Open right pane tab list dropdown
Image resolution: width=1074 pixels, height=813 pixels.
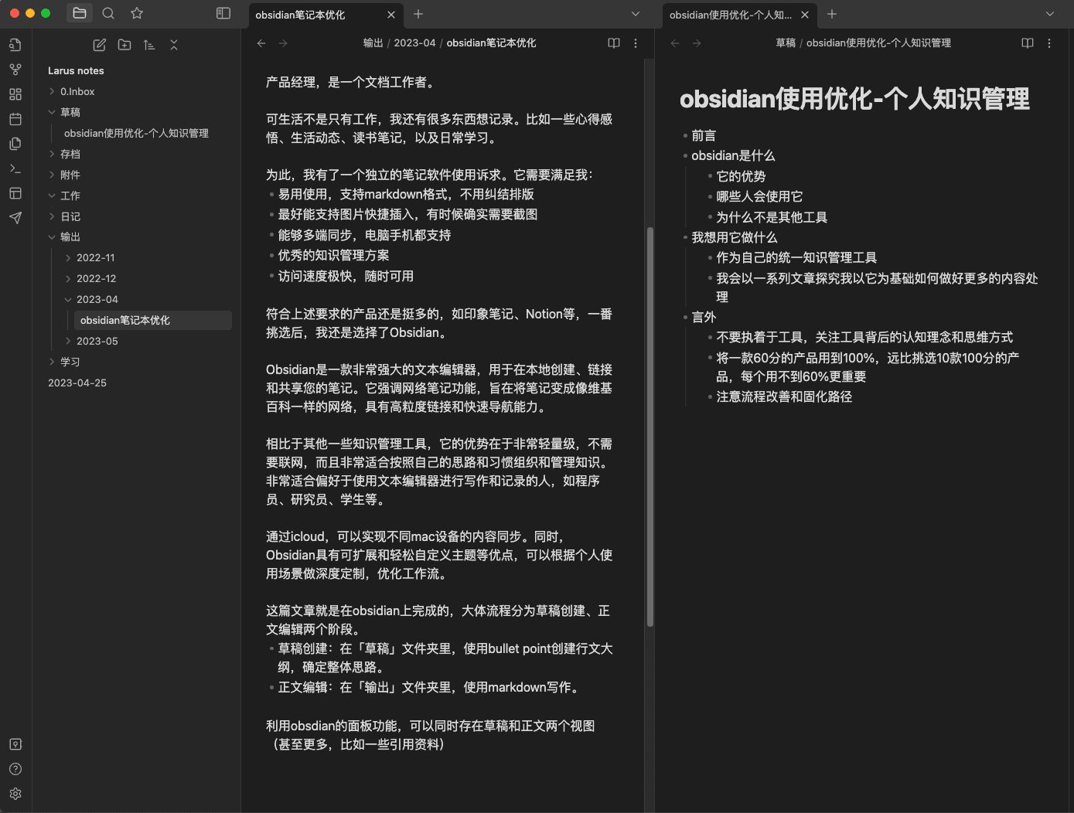point(1050,14)
